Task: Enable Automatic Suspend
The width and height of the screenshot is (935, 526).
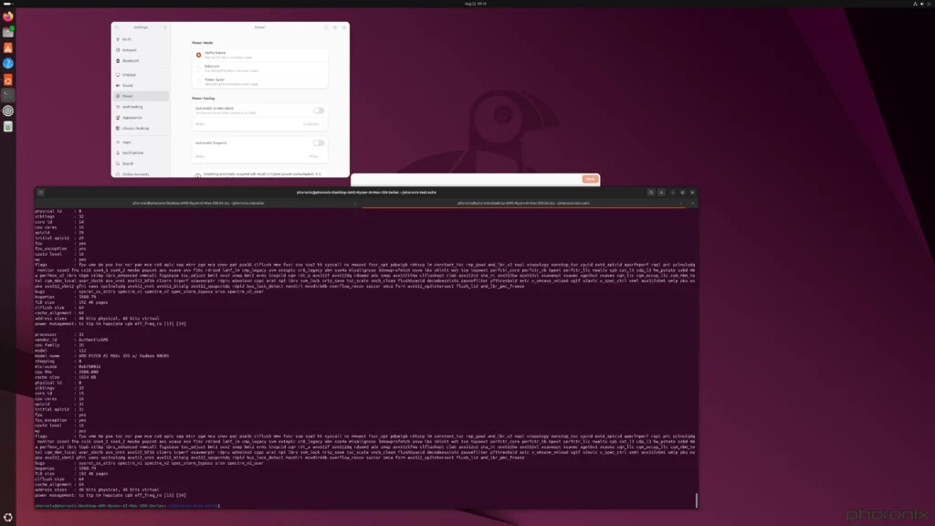Action: 319,143
